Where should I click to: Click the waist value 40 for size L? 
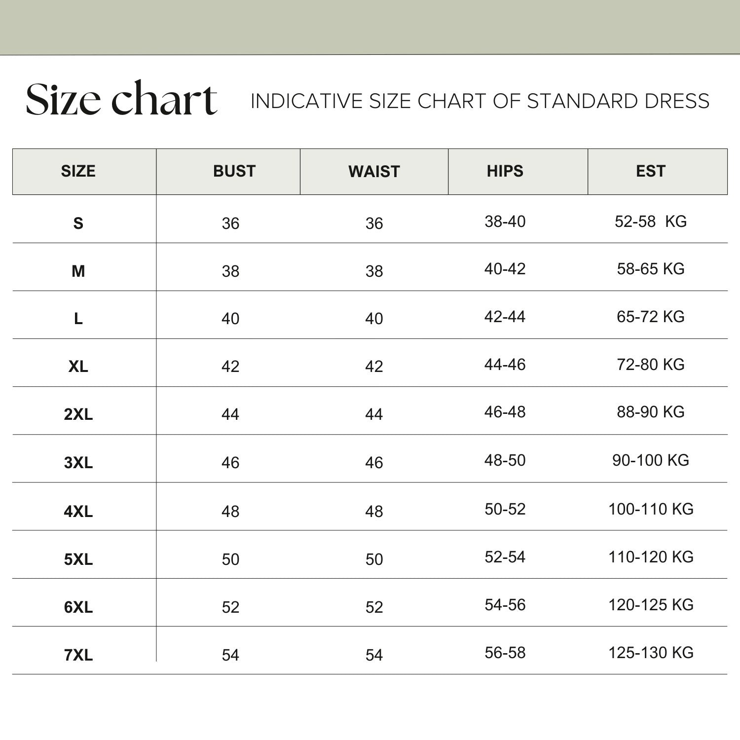point(374,319)
